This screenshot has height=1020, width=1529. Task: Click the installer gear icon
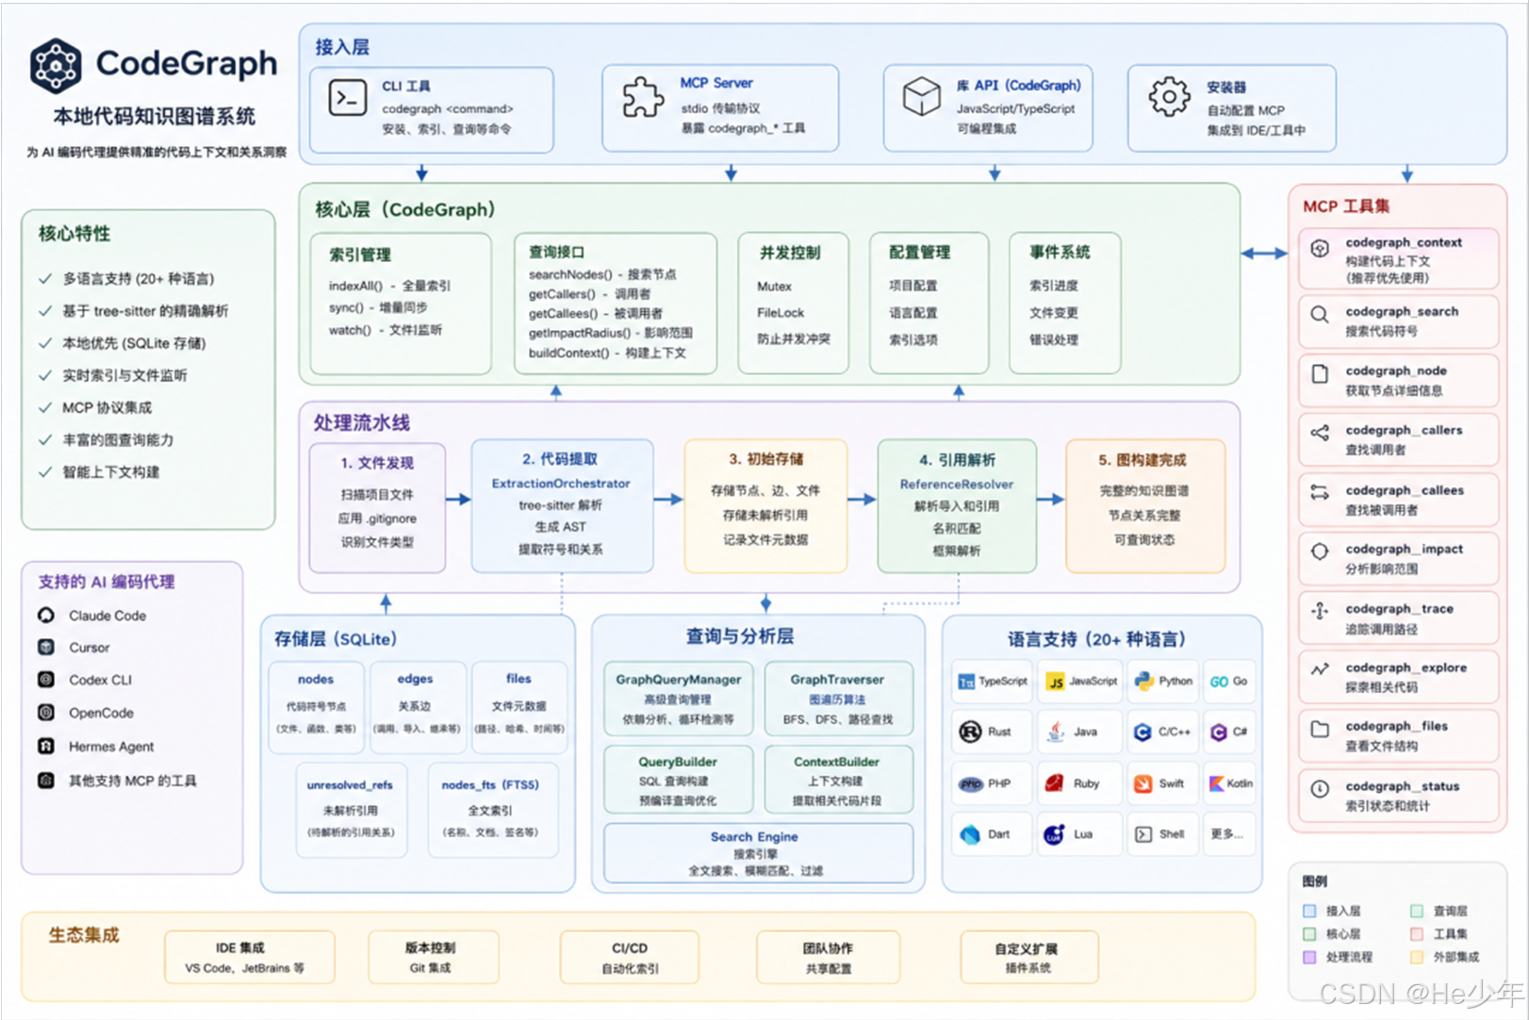(x=1169, y=97)
